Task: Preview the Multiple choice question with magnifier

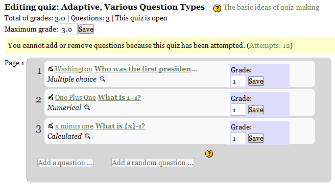Action: click(103, 79)
